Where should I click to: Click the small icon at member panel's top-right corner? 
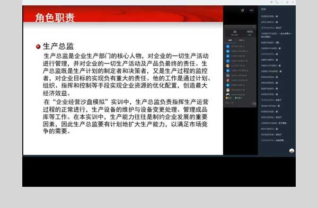click(x=254, y=27)
